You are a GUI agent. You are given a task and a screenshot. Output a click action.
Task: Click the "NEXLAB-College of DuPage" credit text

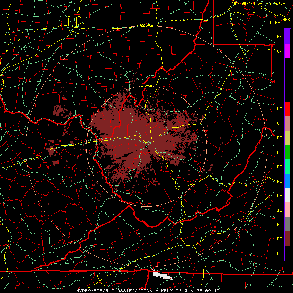click(260, 4)
